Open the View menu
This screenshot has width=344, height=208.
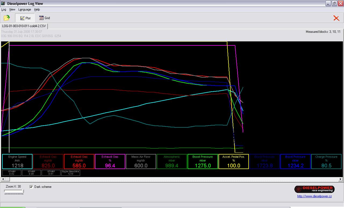pyautogui.click(x=12, y=9)
